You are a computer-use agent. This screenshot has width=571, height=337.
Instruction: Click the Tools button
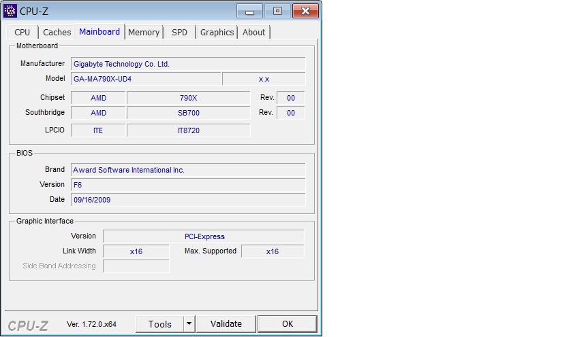160,324
